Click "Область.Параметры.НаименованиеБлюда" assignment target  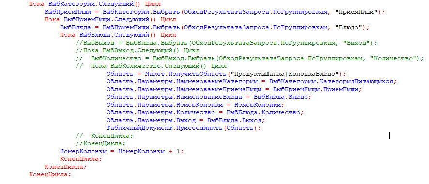tap(174, 97)
